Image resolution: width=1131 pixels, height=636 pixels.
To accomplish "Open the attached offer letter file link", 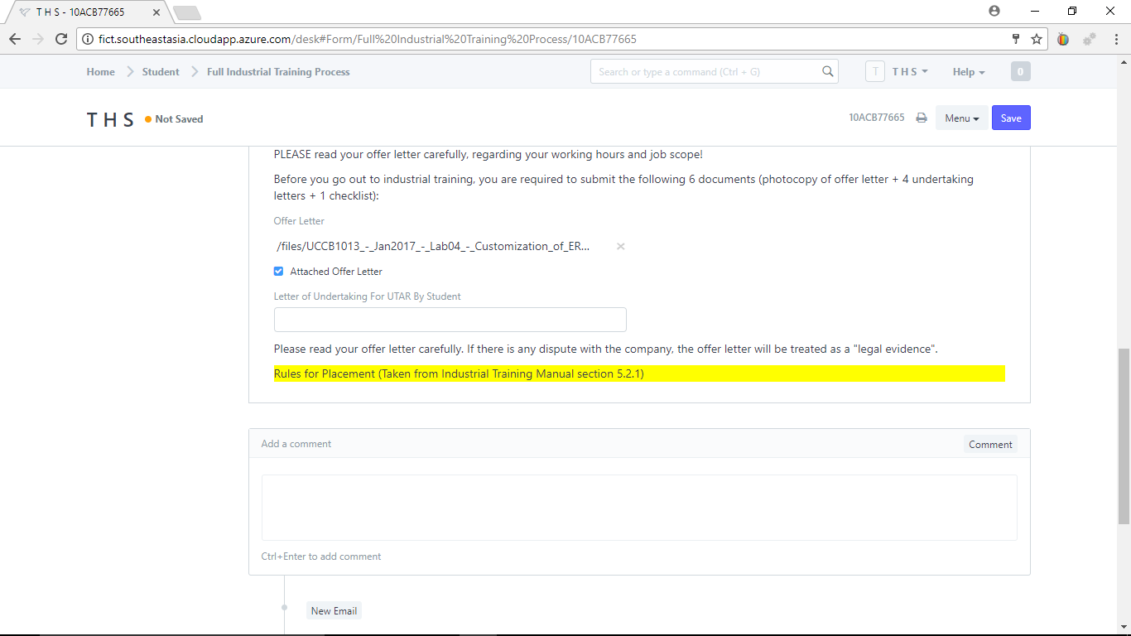I will (433, 246).
